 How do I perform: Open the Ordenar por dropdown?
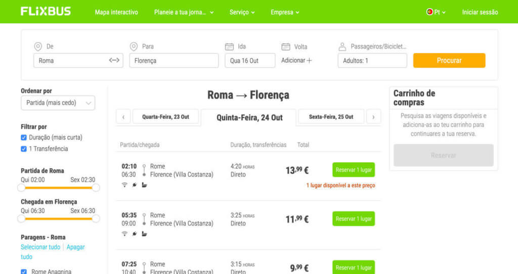[x=58, y=103]
